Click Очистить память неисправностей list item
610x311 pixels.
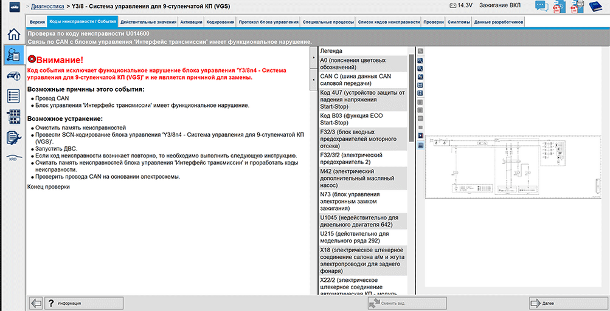tap(80, 128)
